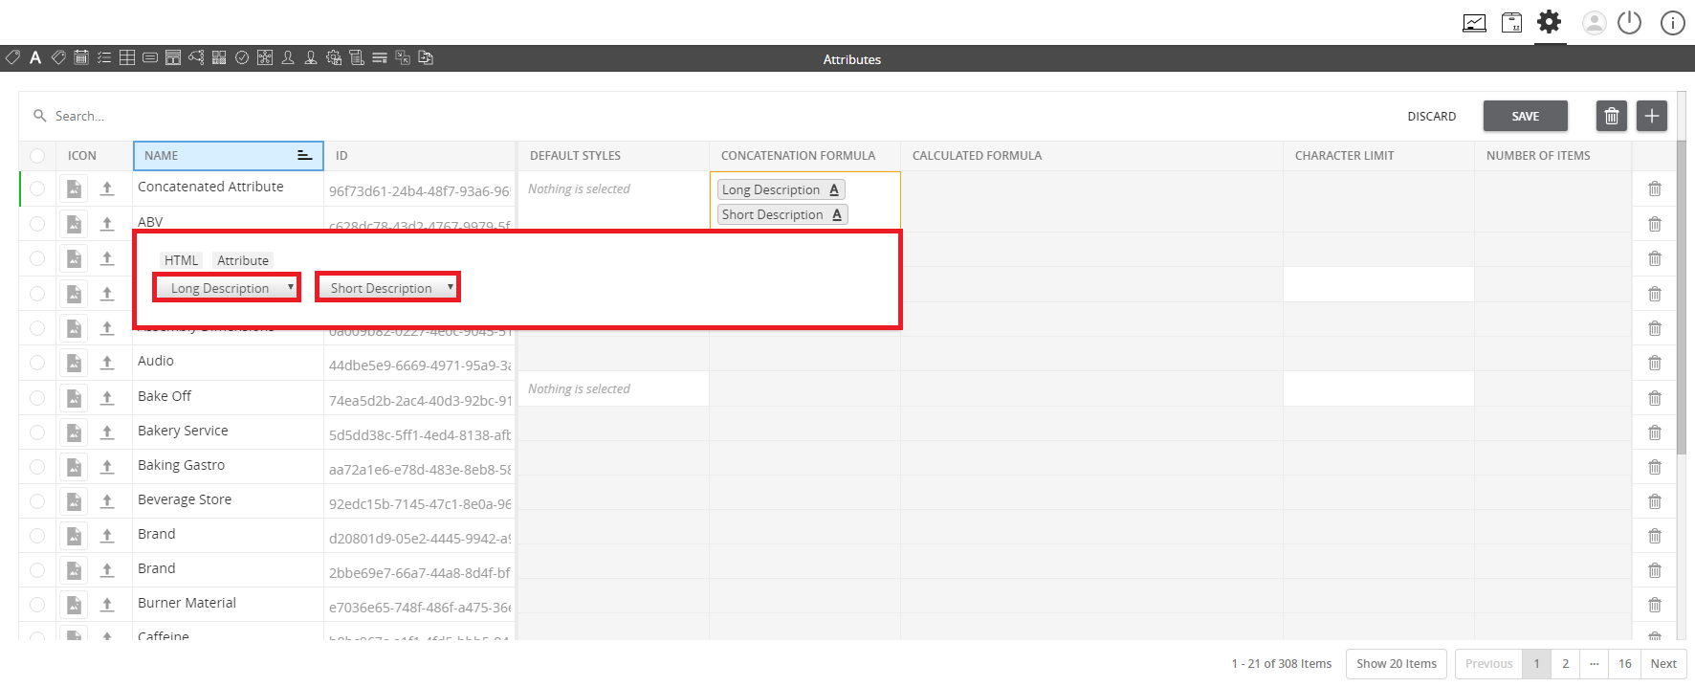Open the page layout template icon
This screenshot has height=687, width=1695.
point(173,57)
